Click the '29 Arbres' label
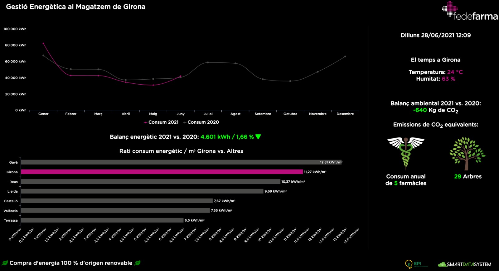 point(468,176)
